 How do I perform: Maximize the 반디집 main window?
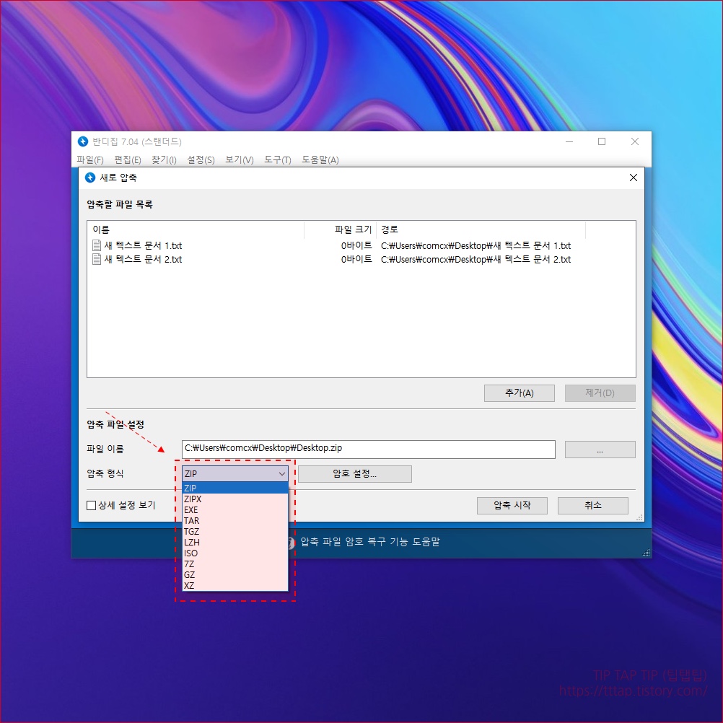tap(602, 141)
